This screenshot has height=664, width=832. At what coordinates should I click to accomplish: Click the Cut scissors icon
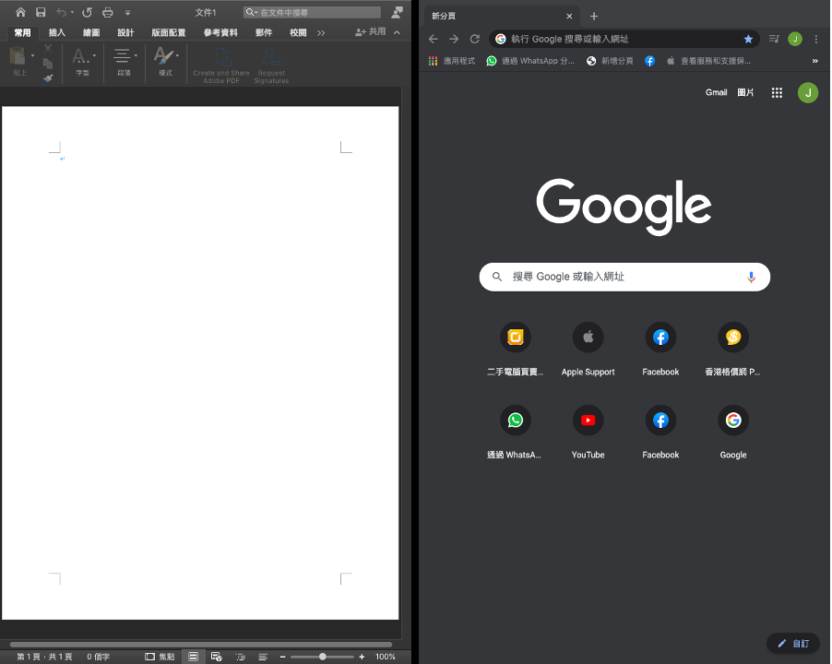[48, 48]
